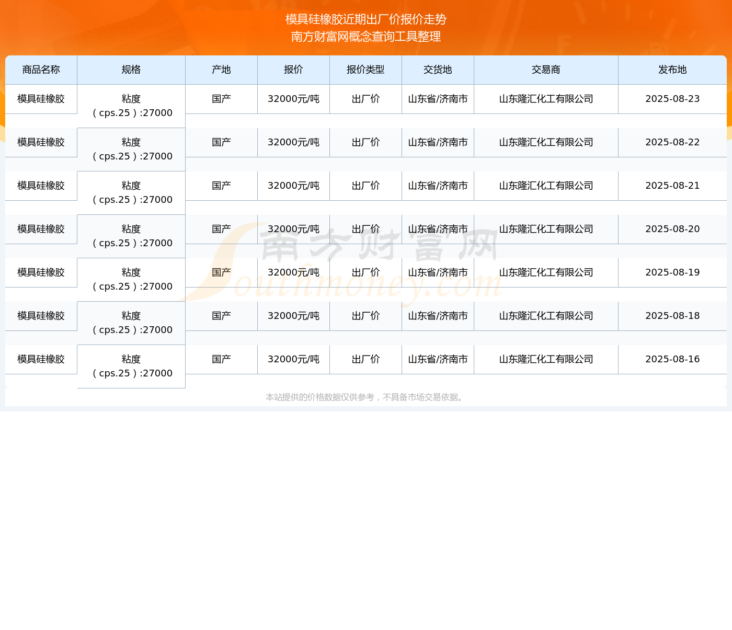Select the date cell 2025-08-18

pyautogui.click(x=672, y=316)
